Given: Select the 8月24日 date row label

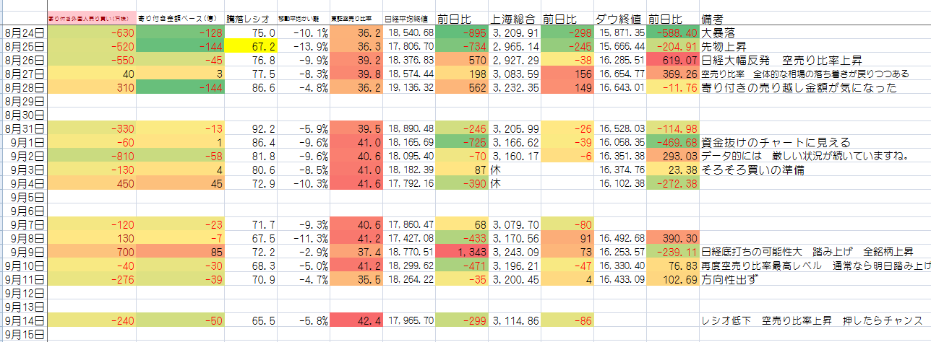Looking at the screenshot, I should click(x=23, y=33).
